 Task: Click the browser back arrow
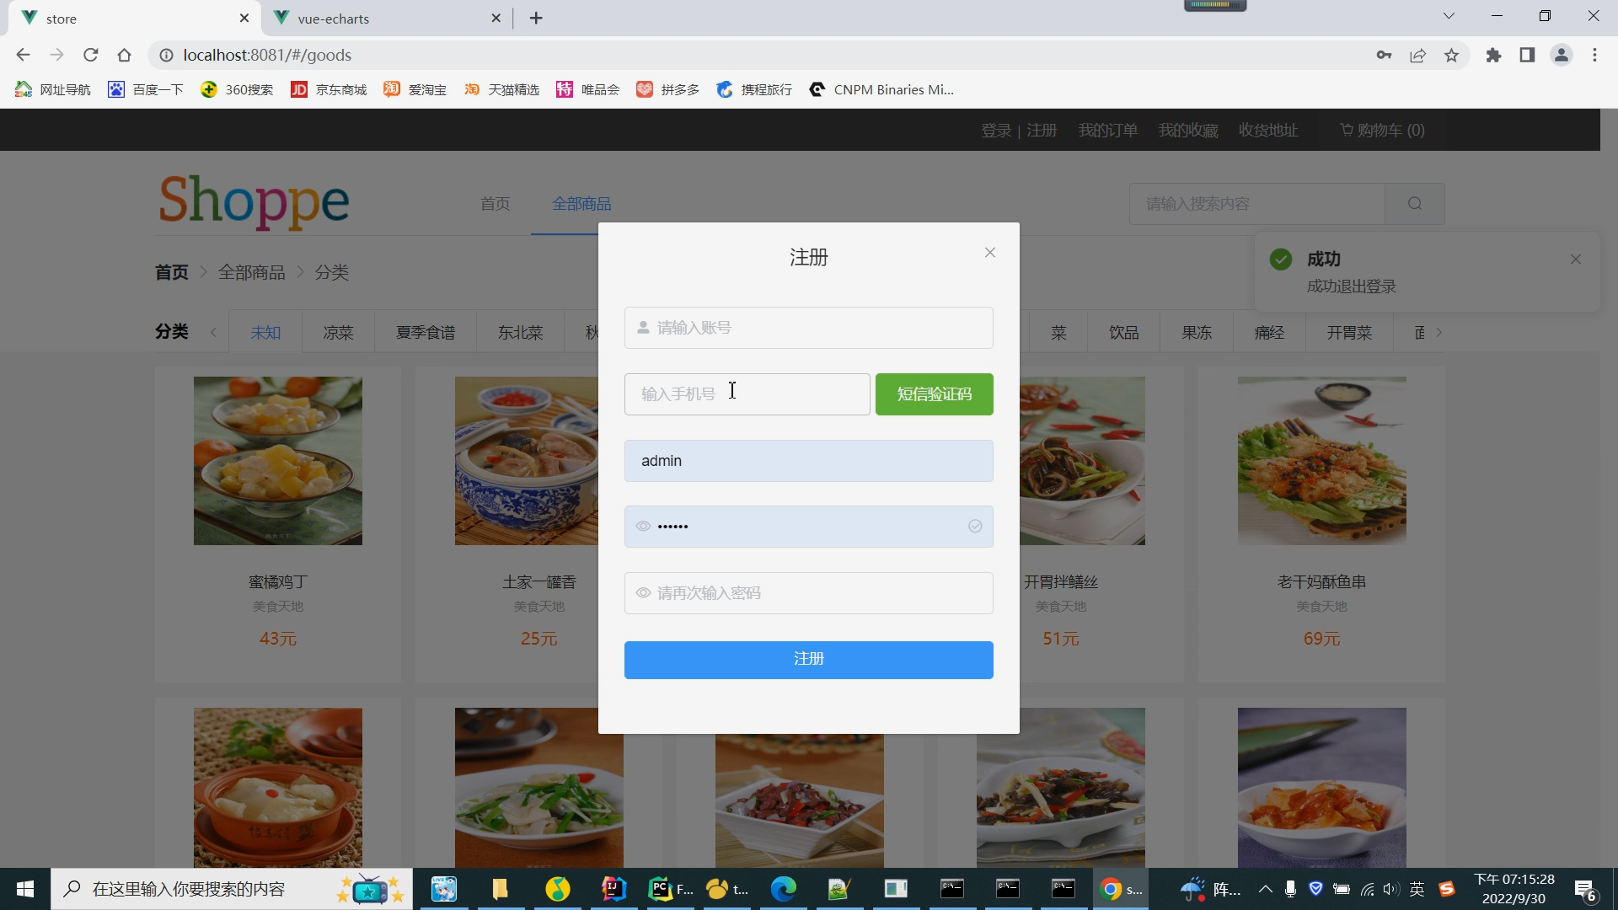coord(23,56)
